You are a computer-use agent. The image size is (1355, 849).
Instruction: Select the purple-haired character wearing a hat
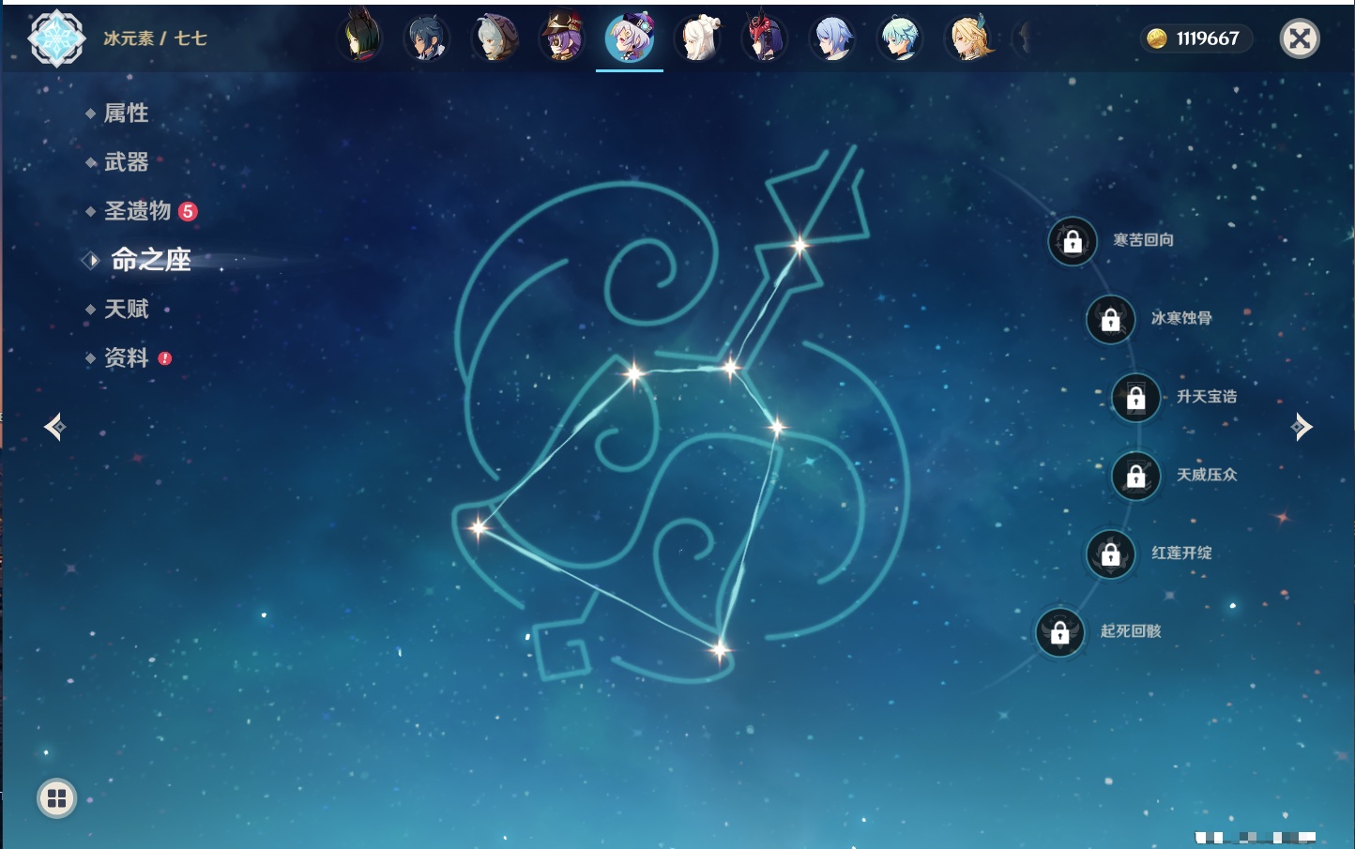[563, 38]
